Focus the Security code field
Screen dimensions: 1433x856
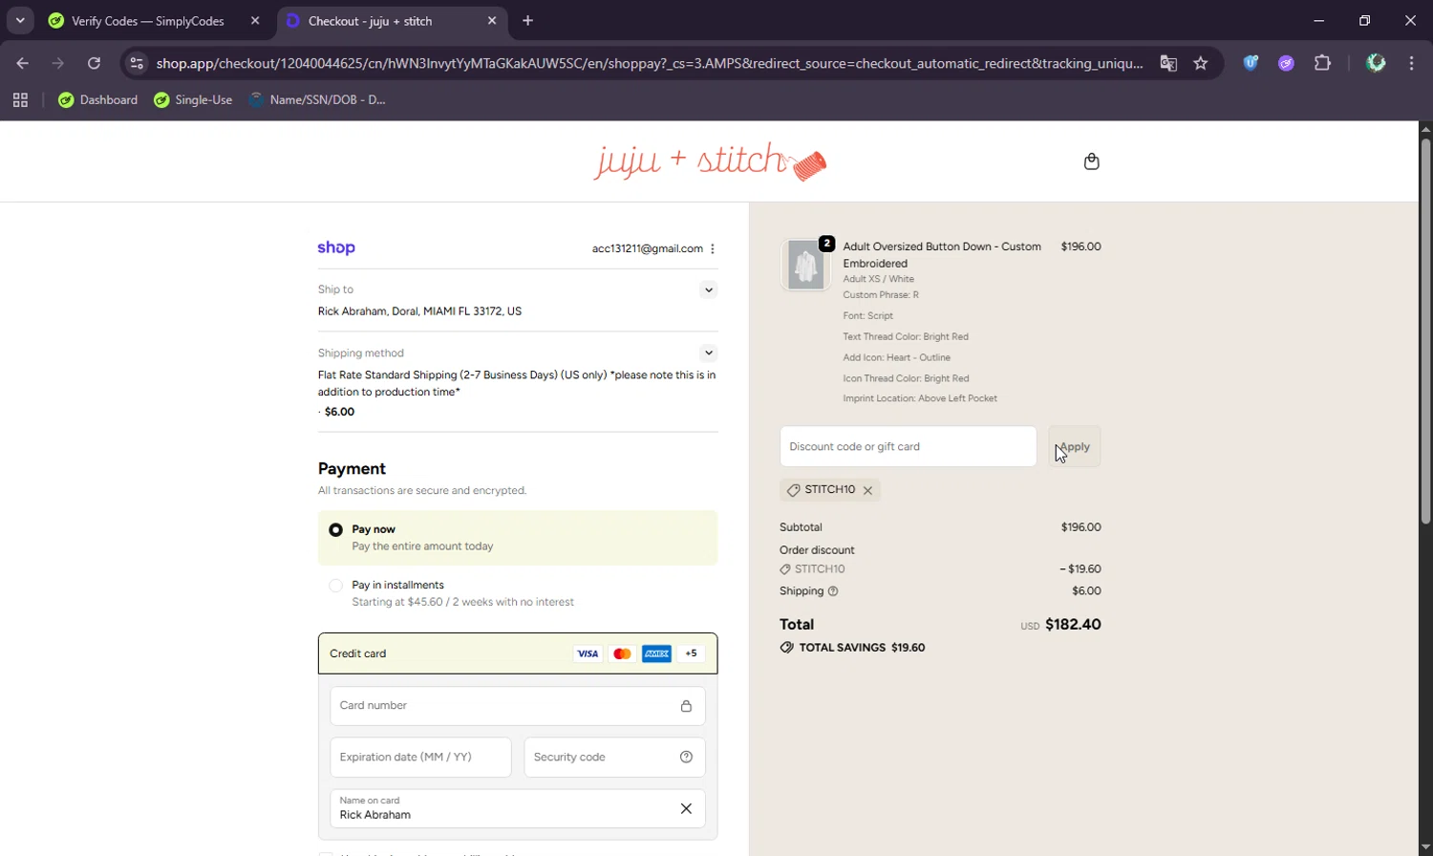[x=614, y=757]
